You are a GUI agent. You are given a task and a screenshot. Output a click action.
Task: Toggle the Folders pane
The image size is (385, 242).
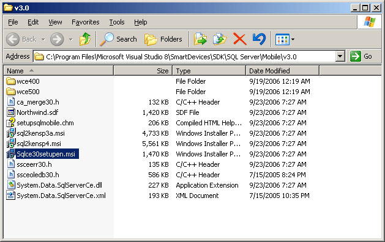tap(163, 39)
